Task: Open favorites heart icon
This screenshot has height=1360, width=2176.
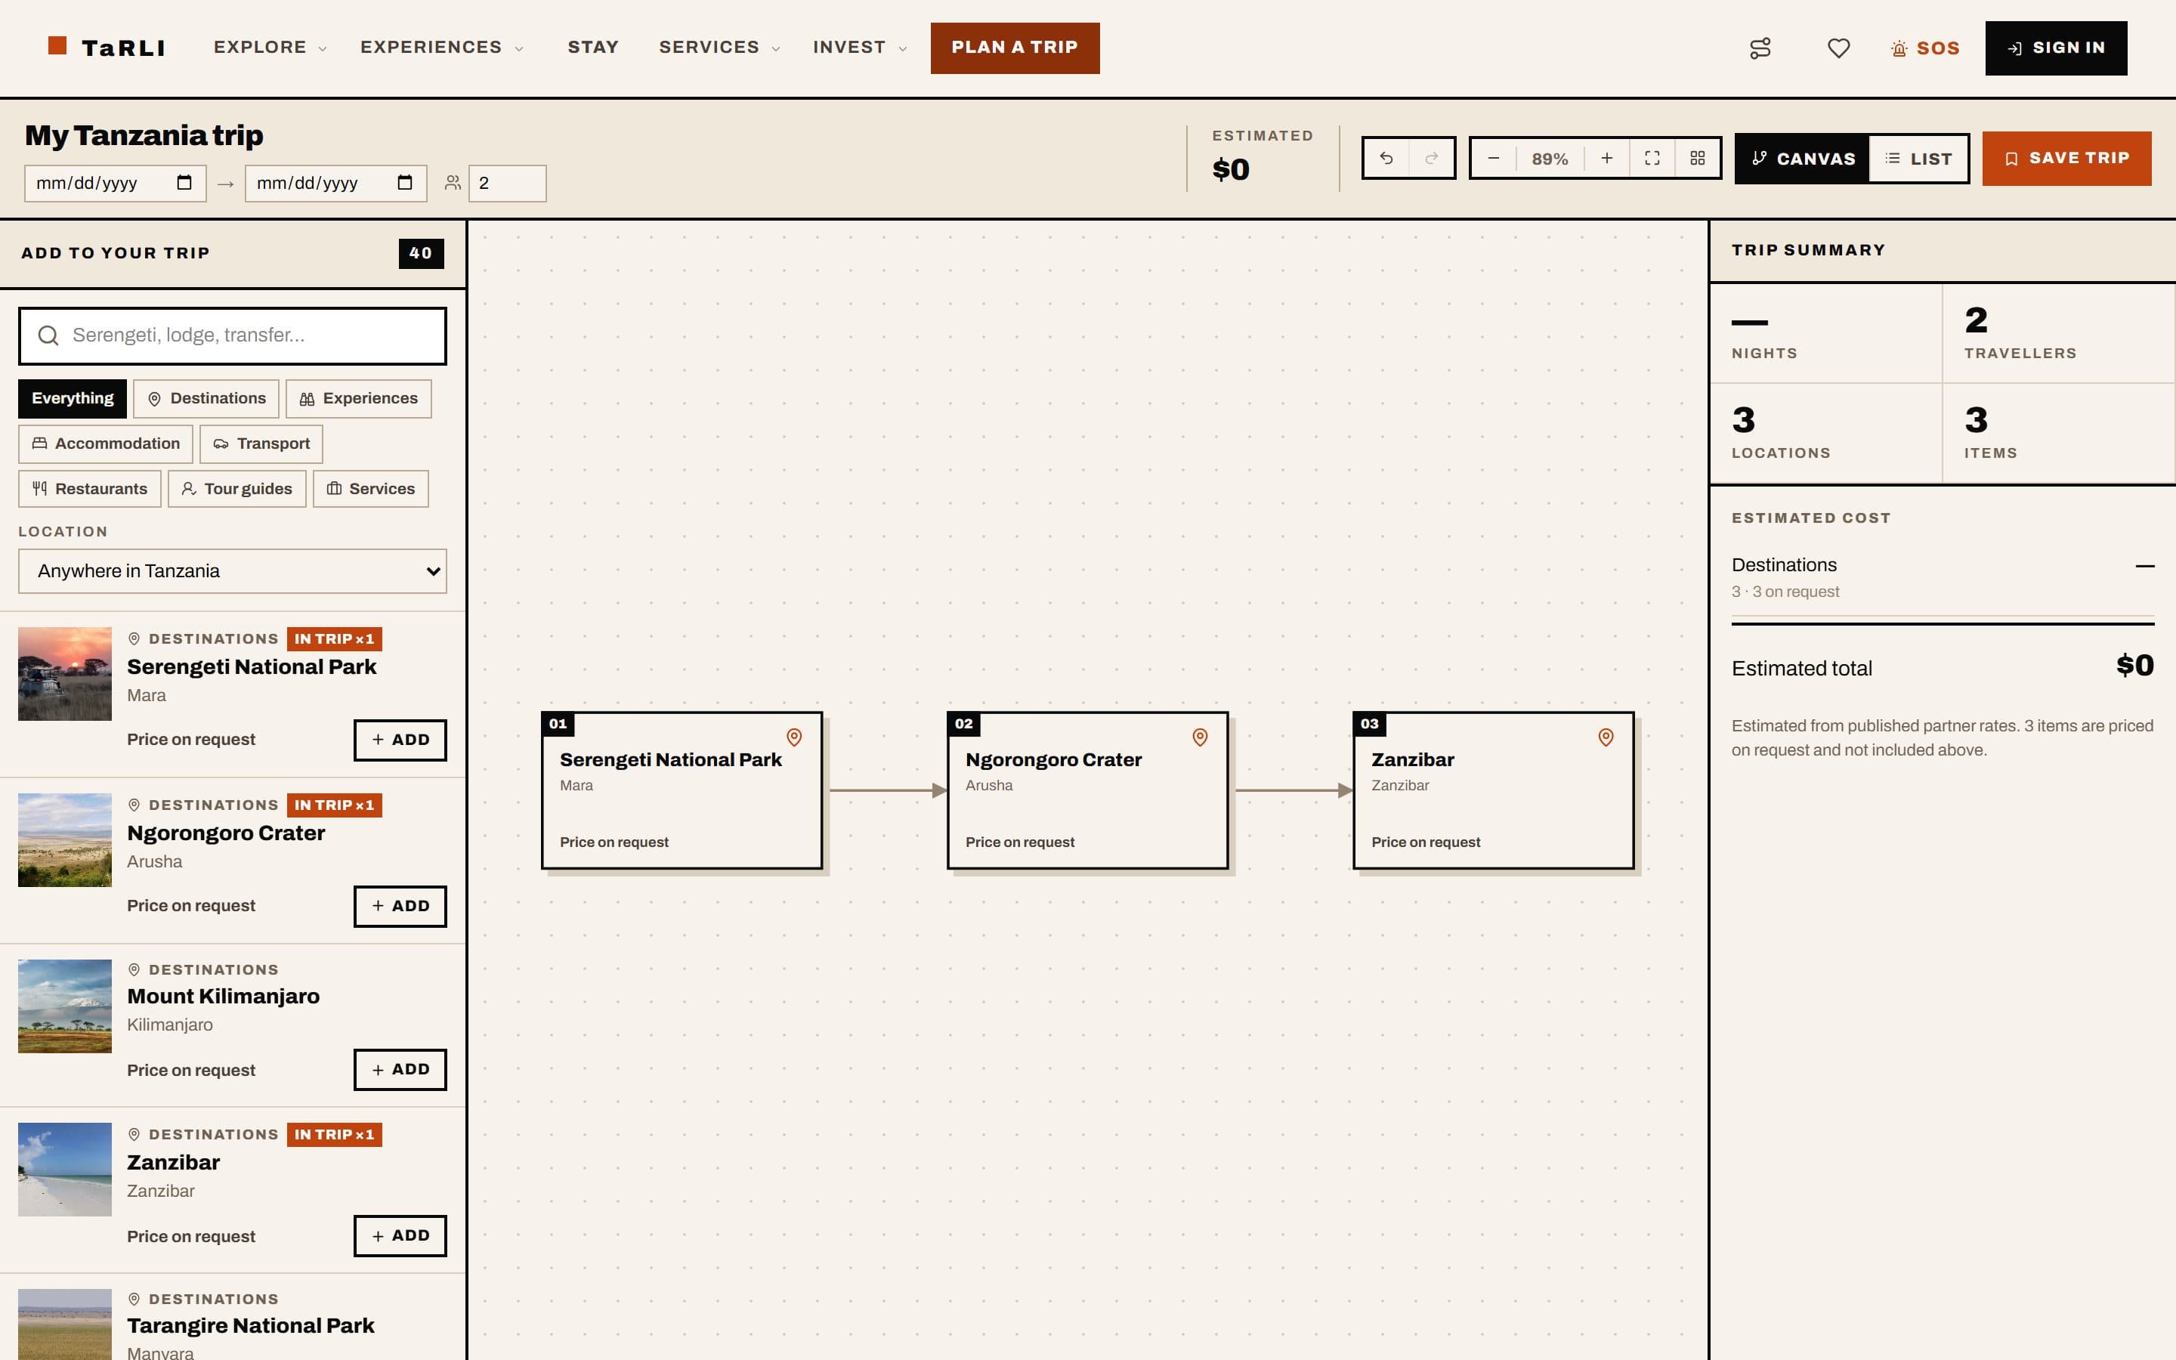Action: click(x=1839, y=48)
